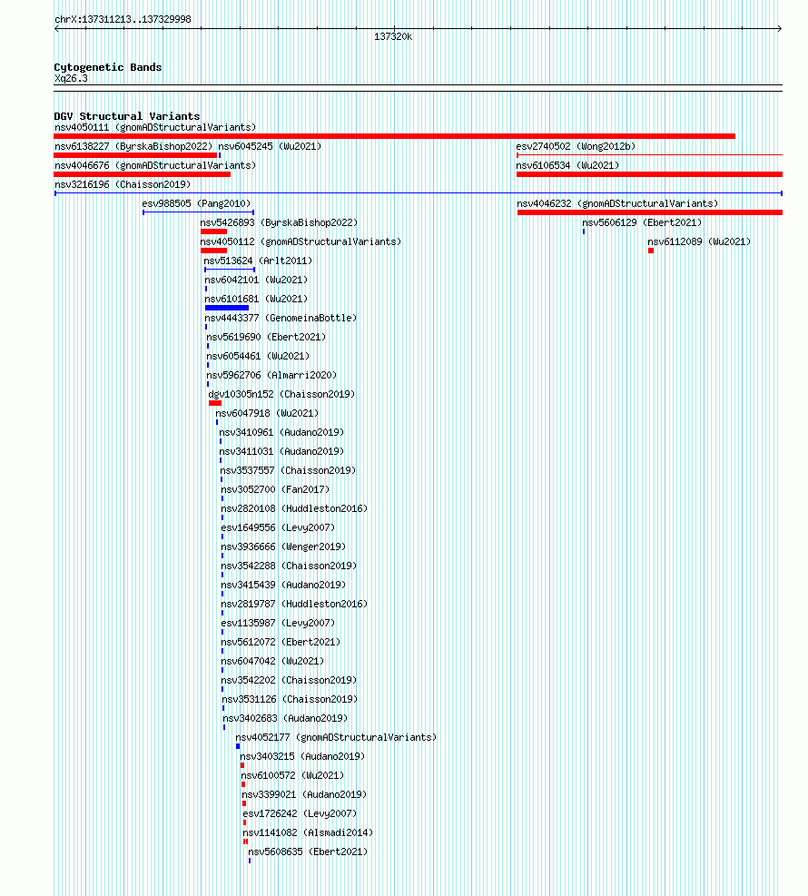Open nsv3542288 (Chaisson2019) variant
The width and height of the screenshot is (808, 896).
coord(289,566)
